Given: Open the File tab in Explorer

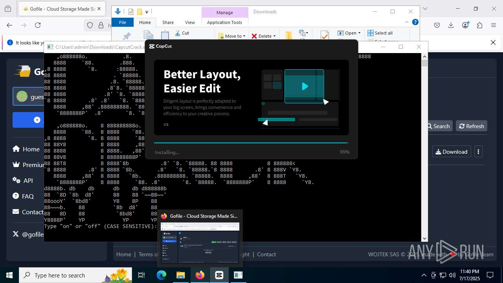Looking at the screenshot, I should tap(123, 22).
